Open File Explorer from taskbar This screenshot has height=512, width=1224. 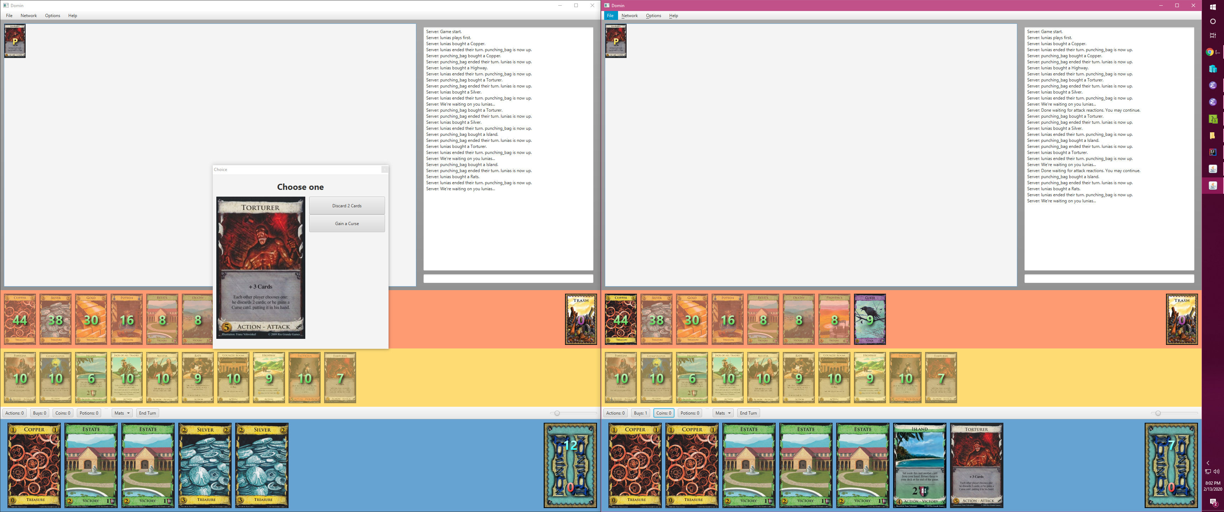[1213, 135]
